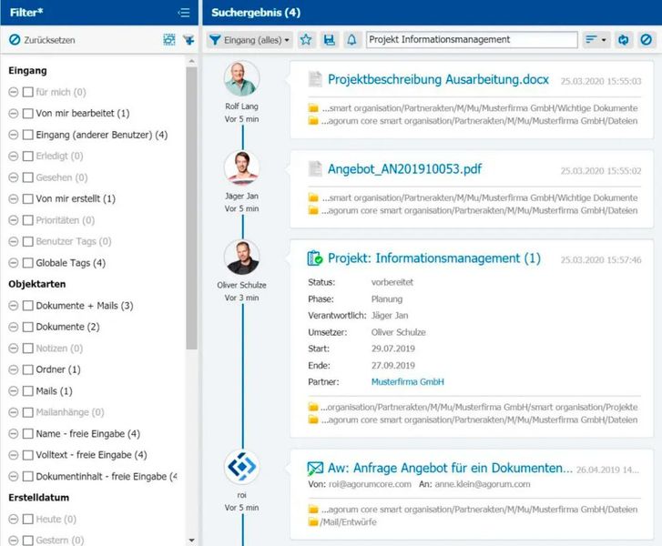The height and width of the screenshot is (546, 662).
Task: Check 'Name - freie Eingabe (4)' checkbox
Action: point(28,434)
